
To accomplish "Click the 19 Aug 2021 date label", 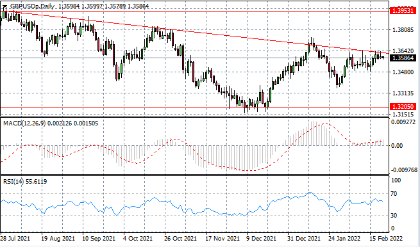I will 58,238.
